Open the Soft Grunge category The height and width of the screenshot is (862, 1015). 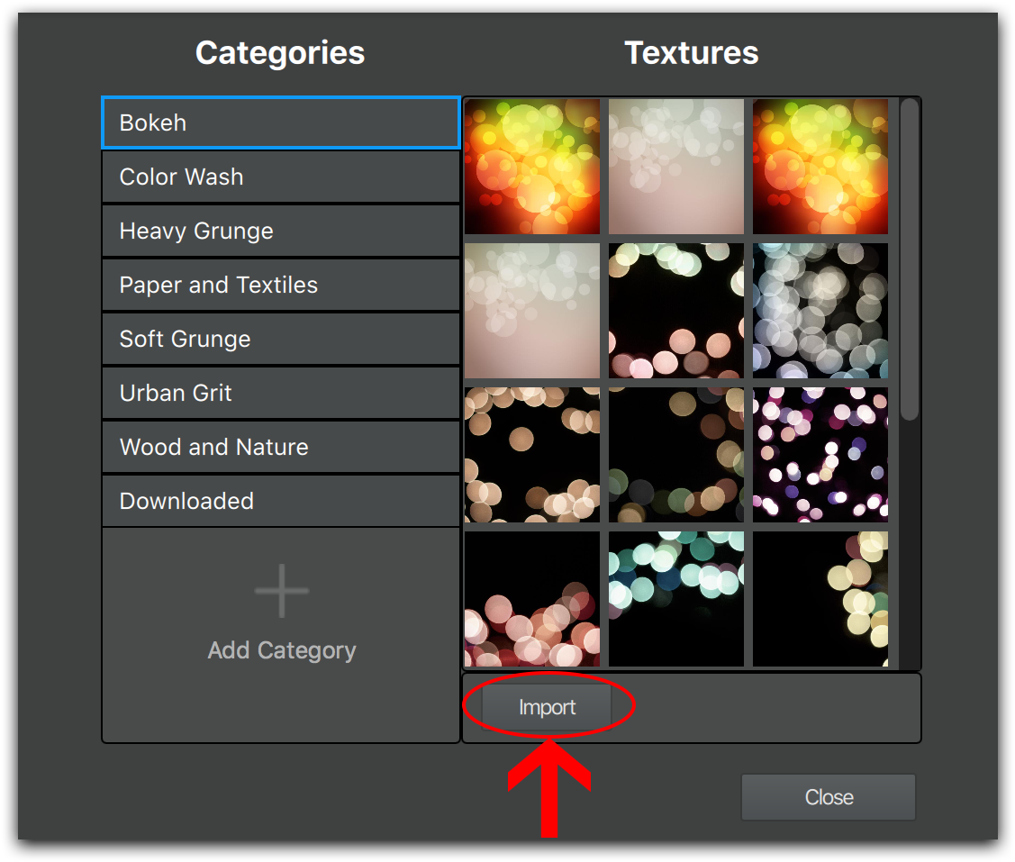point(280,339)
